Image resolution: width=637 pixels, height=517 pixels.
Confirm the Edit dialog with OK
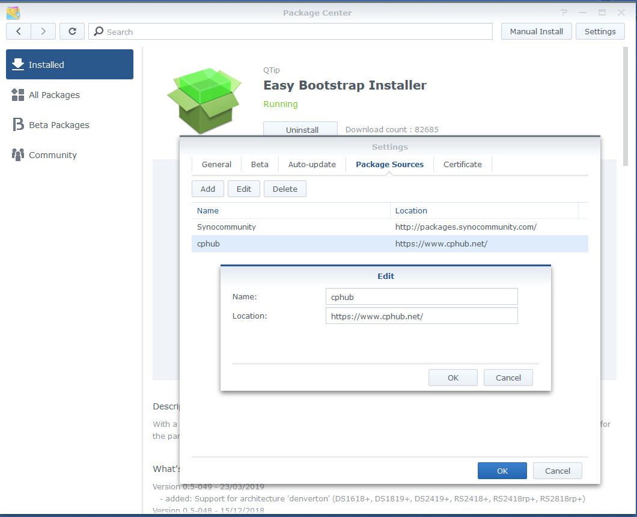(453, 377)
